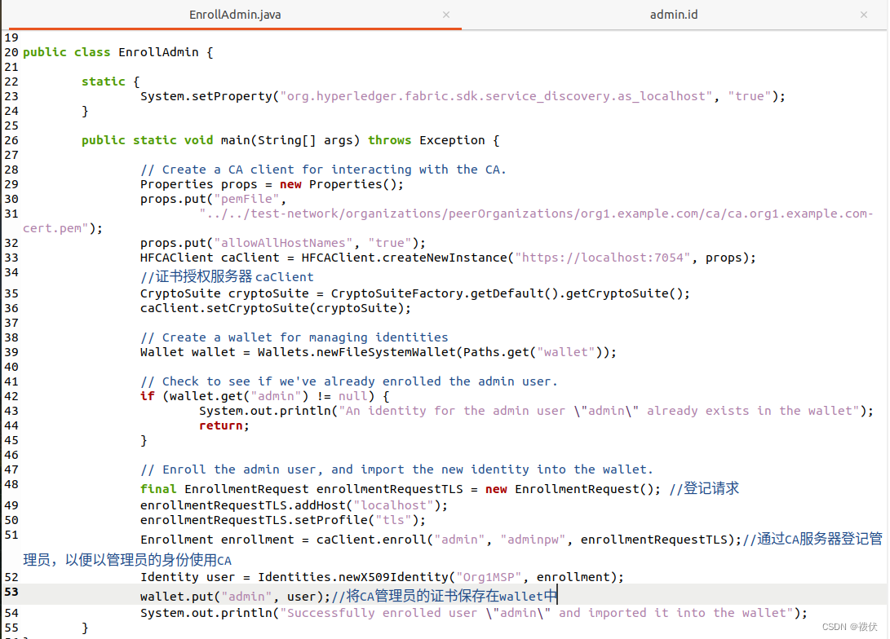Click the "pemFile" string literal
This screenshot has width=890, height=639.
coord(247,199)
